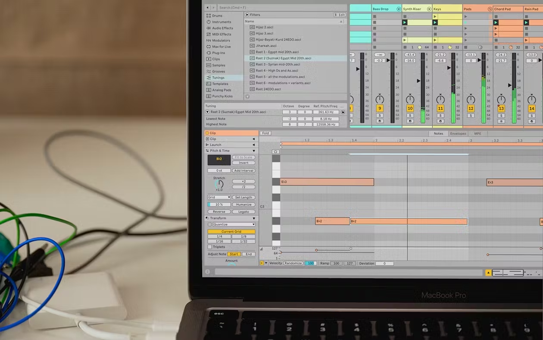Click the save tuning disk icon
The image size is (543, 340).
pyautogui.click(x=343, y=112)
